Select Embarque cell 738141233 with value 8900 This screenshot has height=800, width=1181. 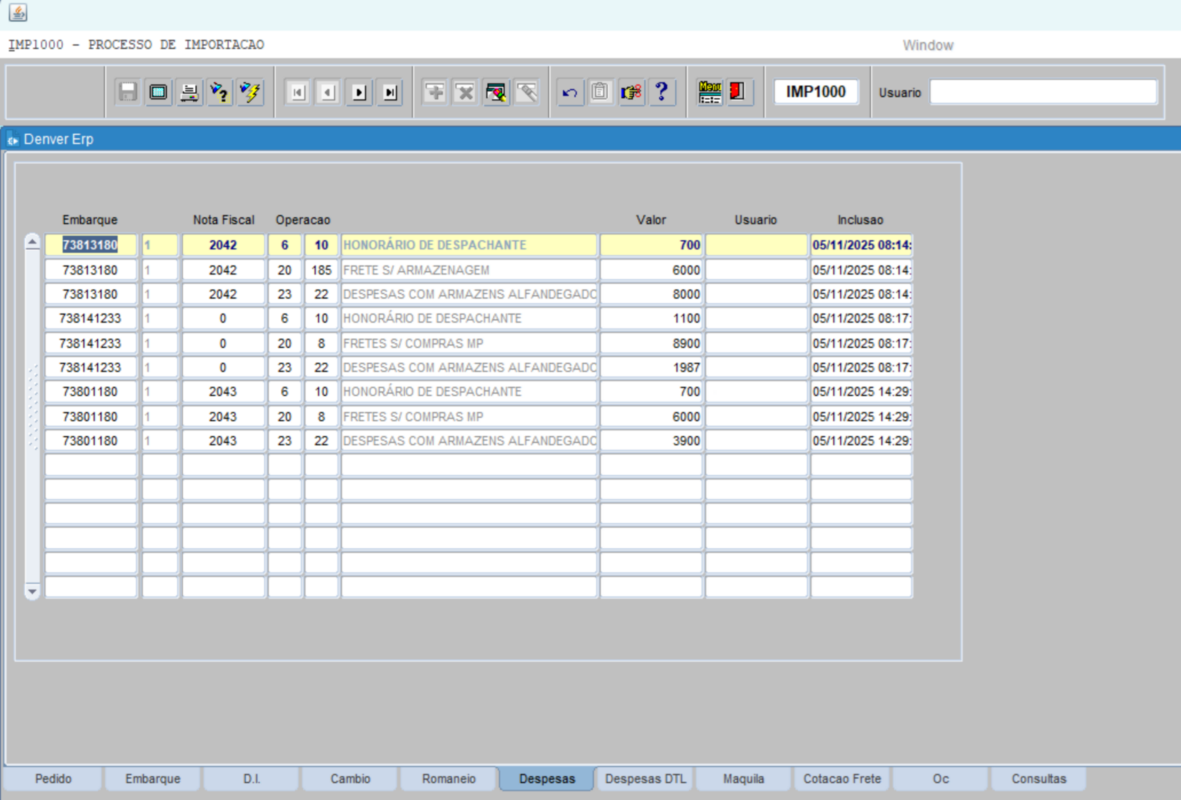(90, 343)
